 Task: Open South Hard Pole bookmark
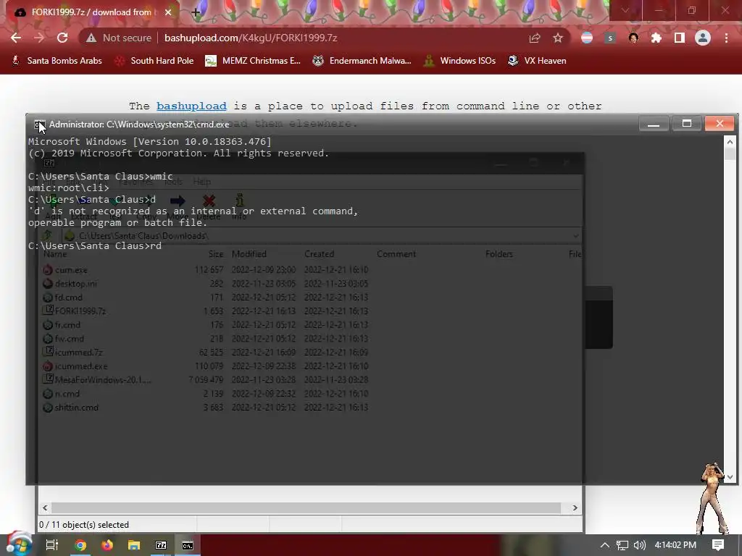[x=154, y=61]
